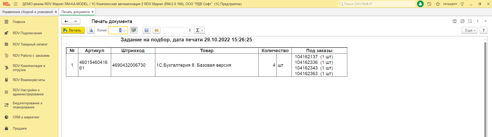
Task: Send document by email envelope icon
Action: (157, 30)
